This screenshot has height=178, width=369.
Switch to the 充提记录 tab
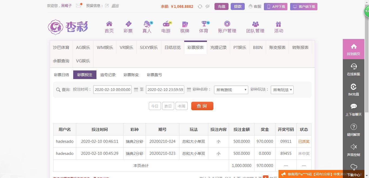[x=218, y=47]
